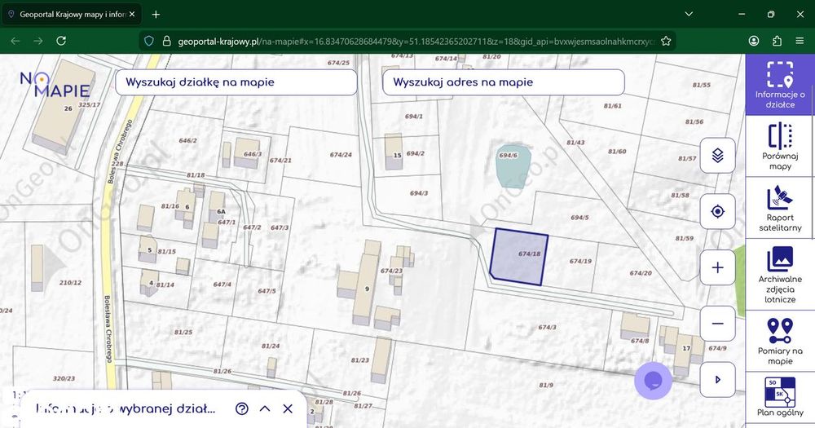Click parcel 647/4 on map
The image size is (815, 428).
click(x=222, y=285)
